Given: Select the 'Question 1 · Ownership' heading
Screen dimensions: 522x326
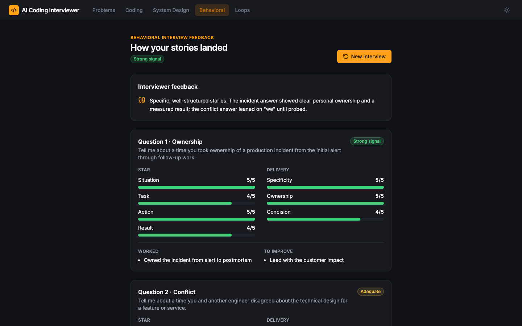Looking at the screenshot, I should 170,142.
